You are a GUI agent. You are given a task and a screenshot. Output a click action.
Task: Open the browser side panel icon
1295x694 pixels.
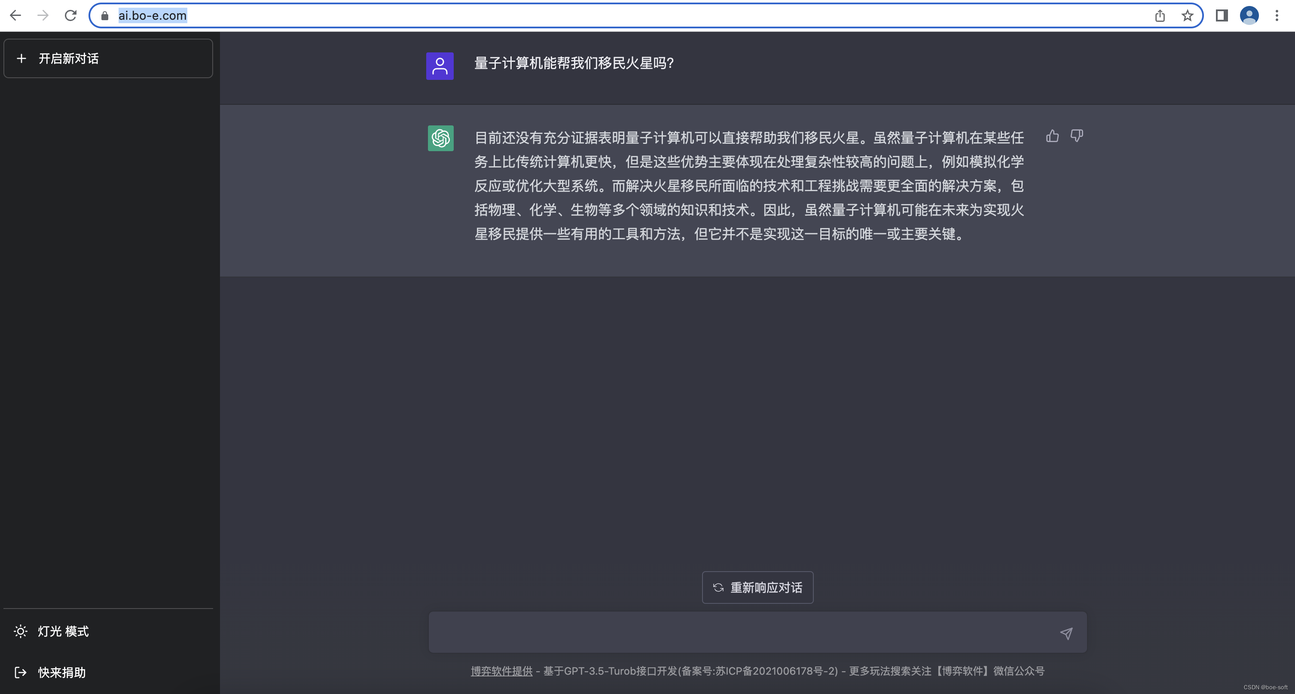(1222, 15)
